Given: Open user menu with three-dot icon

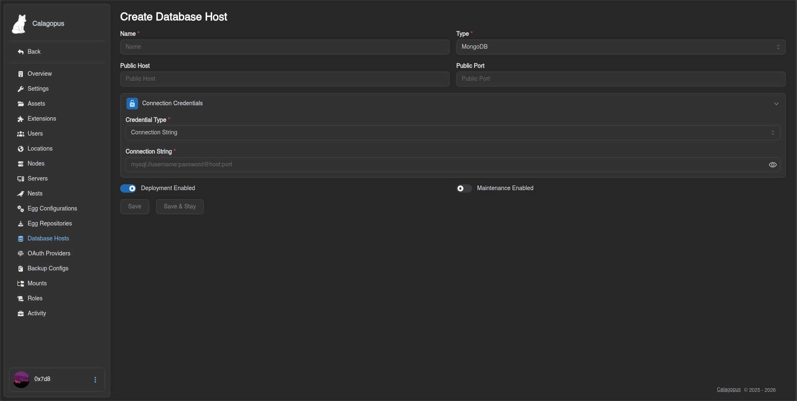Looking at the screenshot, I should click(x=95, y=380).
